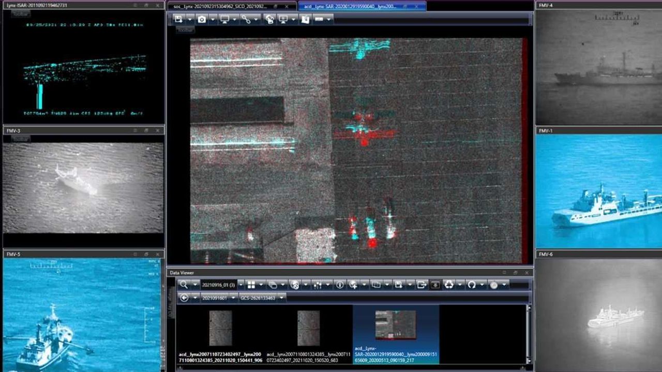Viewport: 662px width, 372px height.
Task: Click the camera snapshot icon
Action: click(202, 19)
